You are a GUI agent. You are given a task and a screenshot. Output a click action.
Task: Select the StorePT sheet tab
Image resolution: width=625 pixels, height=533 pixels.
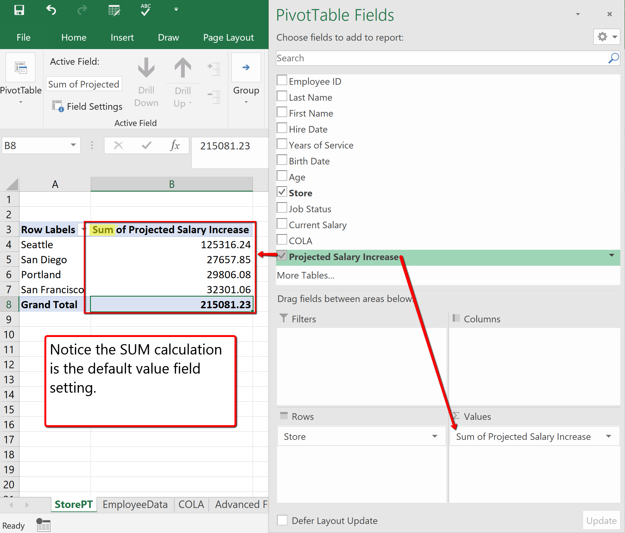click(x=74, y=504)
